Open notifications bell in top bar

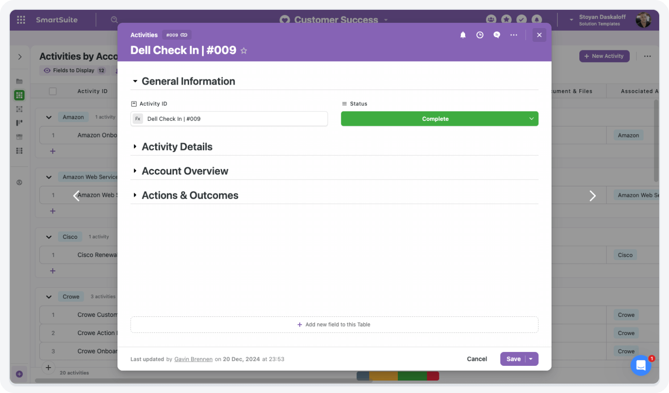pyautogui.click(x=537, y=20)
